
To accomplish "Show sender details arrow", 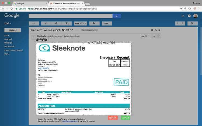I will (x=48, y=39).
